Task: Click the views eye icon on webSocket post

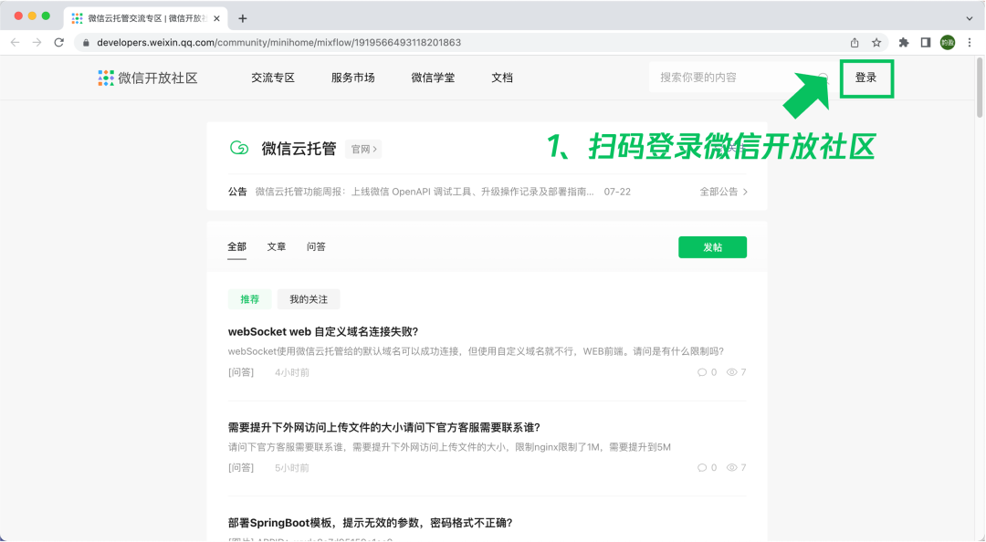Action: pos(732,372)
